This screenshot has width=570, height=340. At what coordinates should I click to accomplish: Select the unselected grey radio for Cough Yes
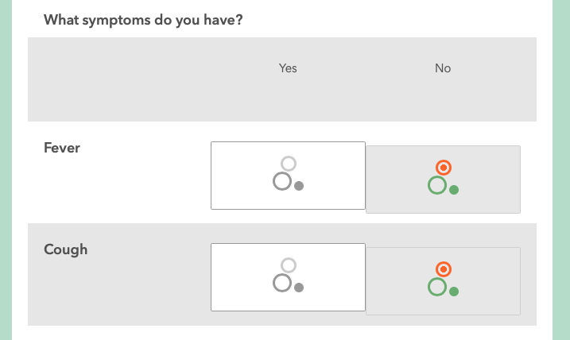(289, 265)
